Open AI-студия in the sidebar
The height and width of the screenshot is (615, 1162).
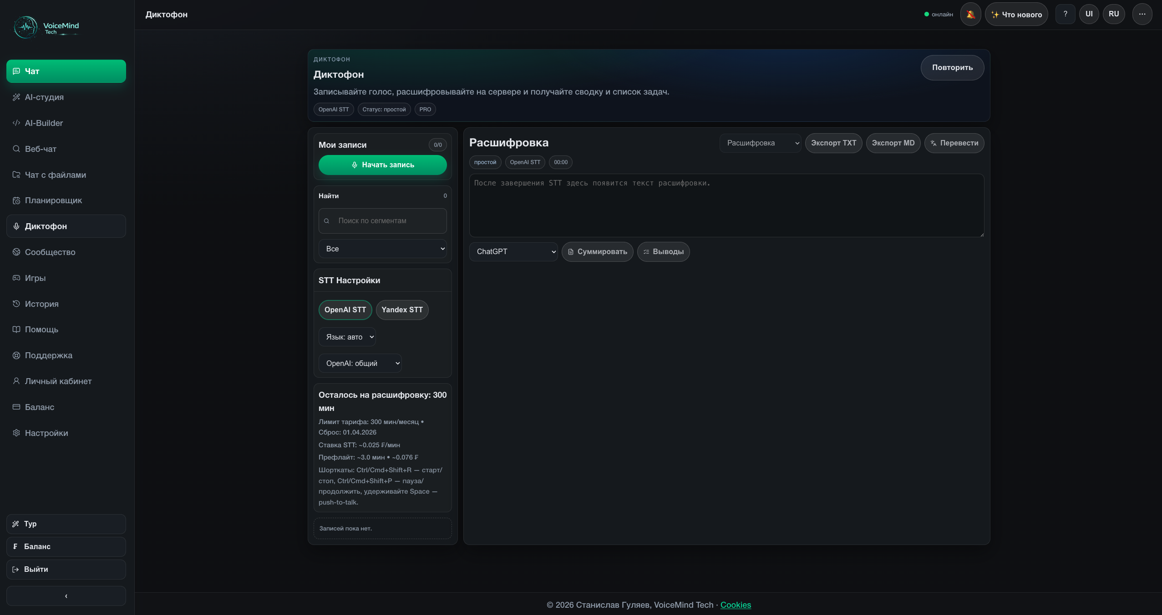(44, 97)
